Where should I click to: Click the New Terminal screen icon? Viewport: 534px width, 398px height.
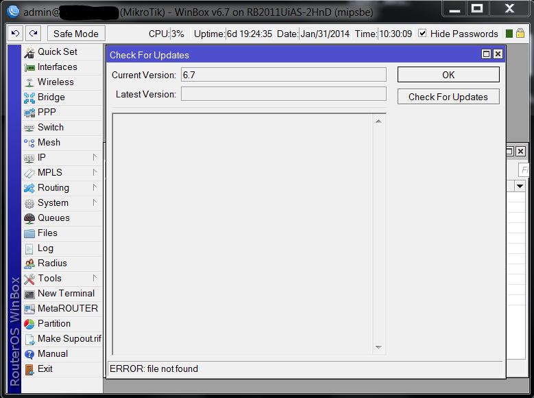[29, 294]
